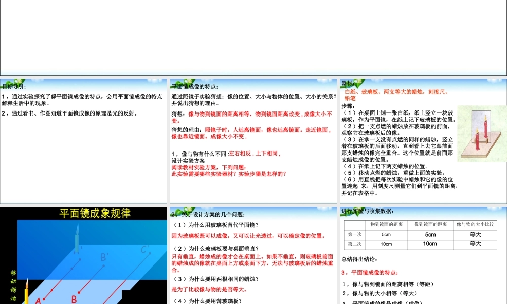This screenshot has height=304, width=507.
Task: Select the blank slide at the top
Action: coord(253,38)
